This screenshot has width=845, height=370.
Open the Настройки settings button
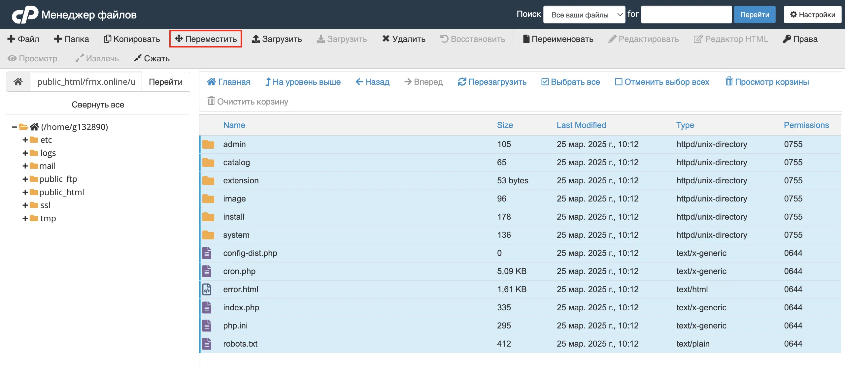pos(813,15)
